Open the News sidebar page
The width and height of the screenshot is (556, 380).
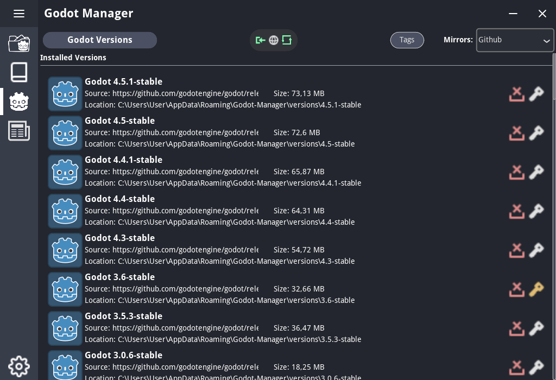coord(19,131)
